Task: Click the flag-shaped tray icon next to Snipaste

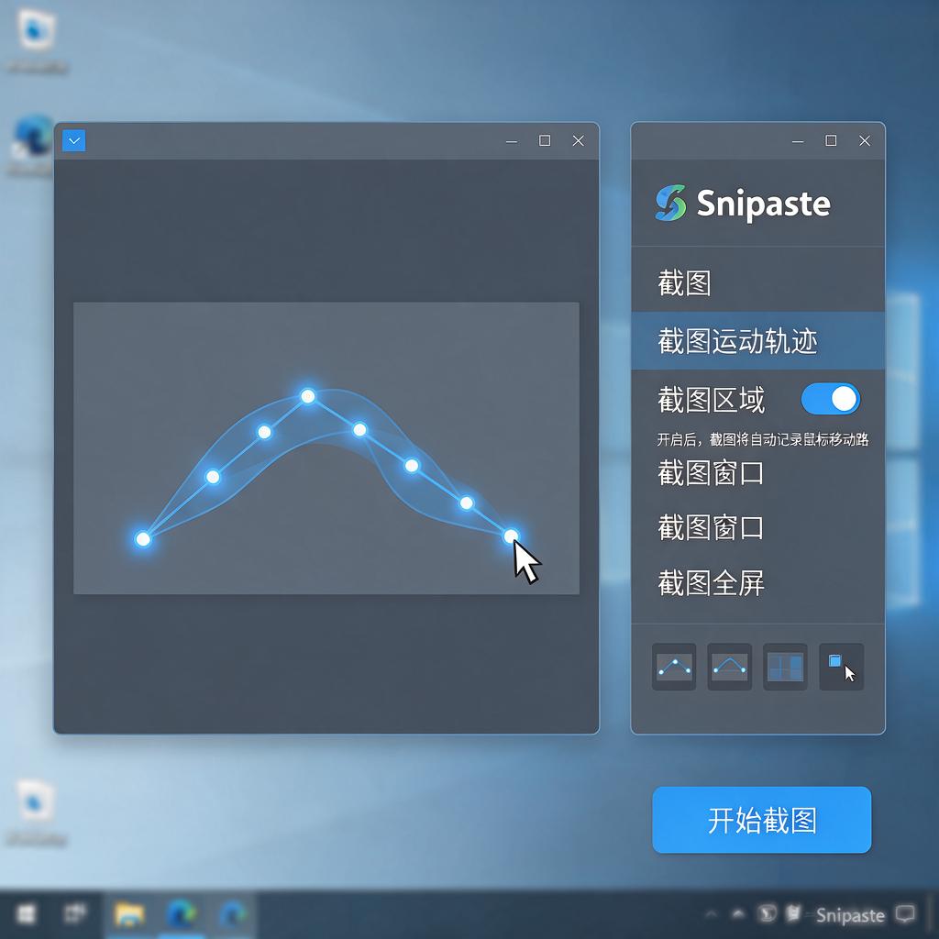Action: pyautogui.click(x=793, y=914)
